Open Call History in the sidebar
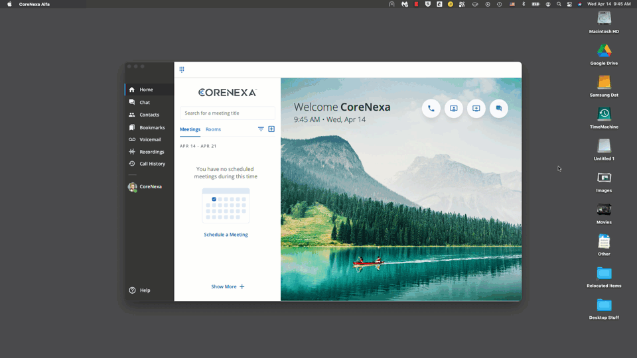The width and height of the screenshot is (637, 358). tap(149, 164)
